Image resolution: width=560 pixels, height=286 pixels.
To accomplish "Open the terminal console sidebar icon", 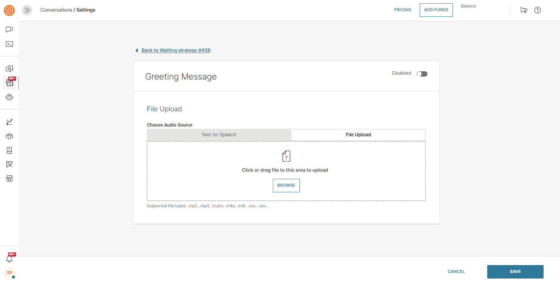I will pyautogui.click(x=9, y=44).
